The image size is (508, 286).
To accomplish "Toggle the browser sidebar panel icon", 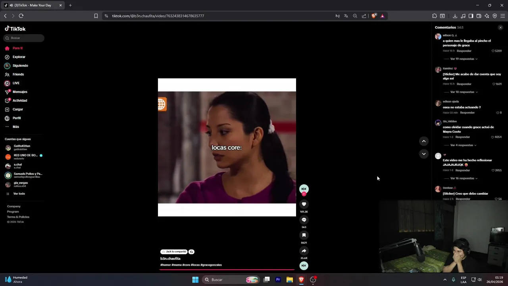I will click(471, 16).
